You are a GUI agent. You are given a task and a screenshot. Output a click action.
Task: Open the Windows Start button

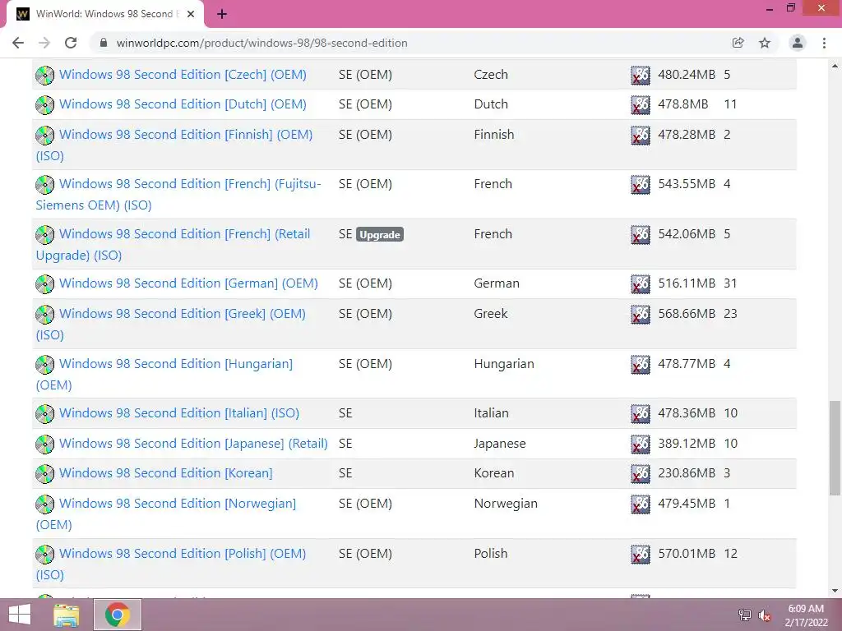click(x=20, y=615)
